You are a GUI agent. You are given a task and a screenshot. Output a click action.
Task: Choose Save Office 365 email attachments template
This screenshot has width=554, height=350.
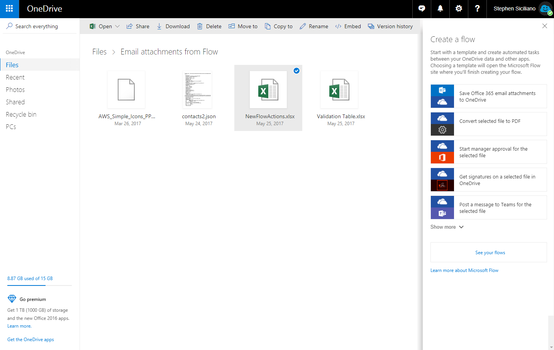[x=489, y=96]
